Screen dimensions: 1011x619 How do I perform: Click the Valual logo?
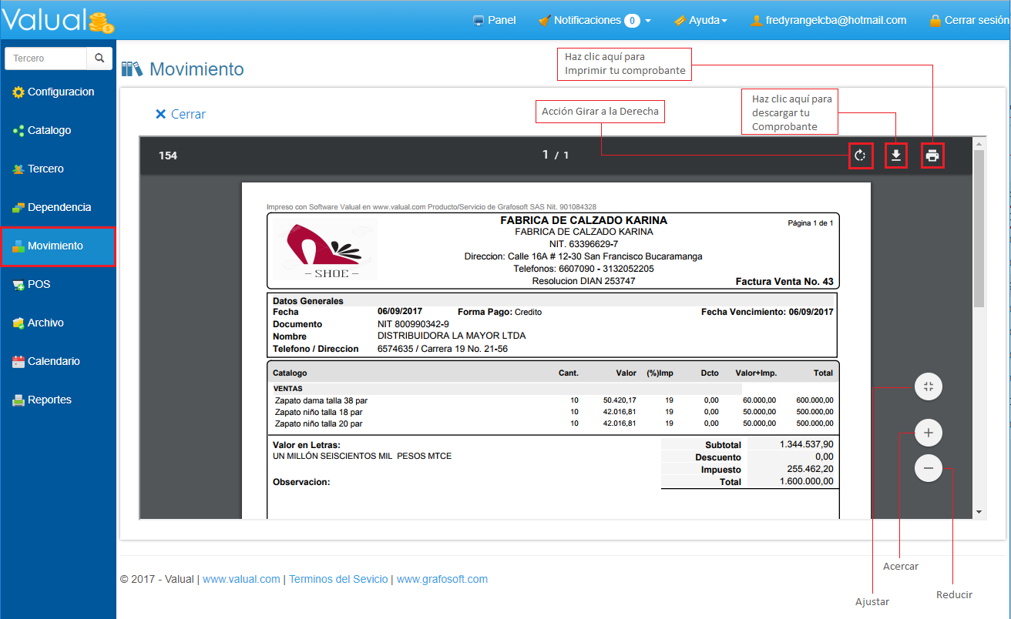coord(58,20)
